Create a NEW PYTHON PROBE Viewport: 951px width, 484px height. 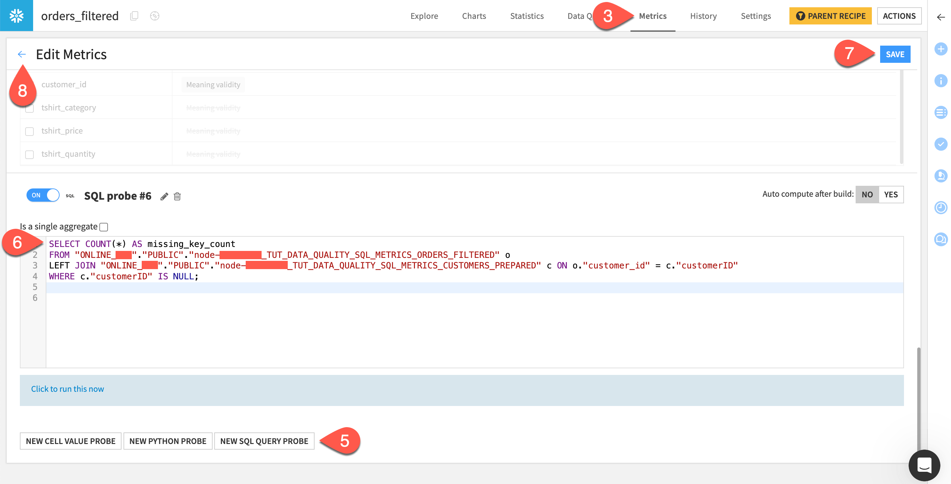click(168, 440)
